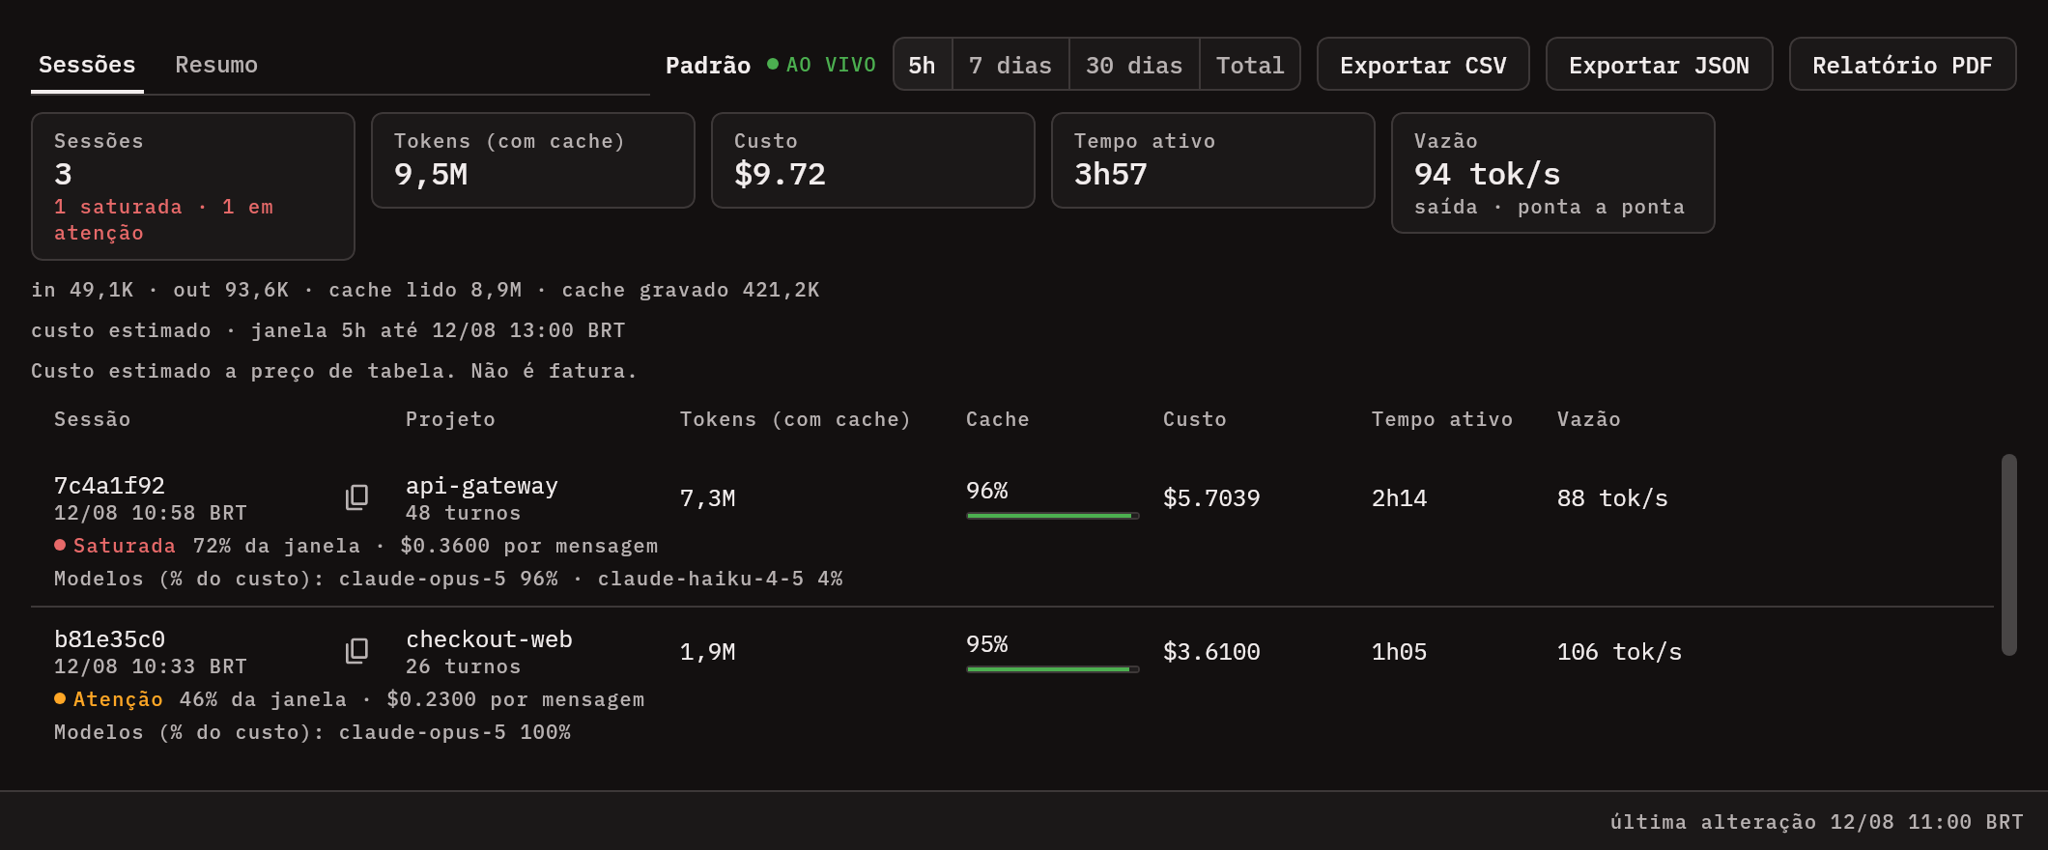The height and width of the screenshot is (850, 2048).
Task: Click the Sessões summary card showing 3
Action: click(x=193, y=186)
